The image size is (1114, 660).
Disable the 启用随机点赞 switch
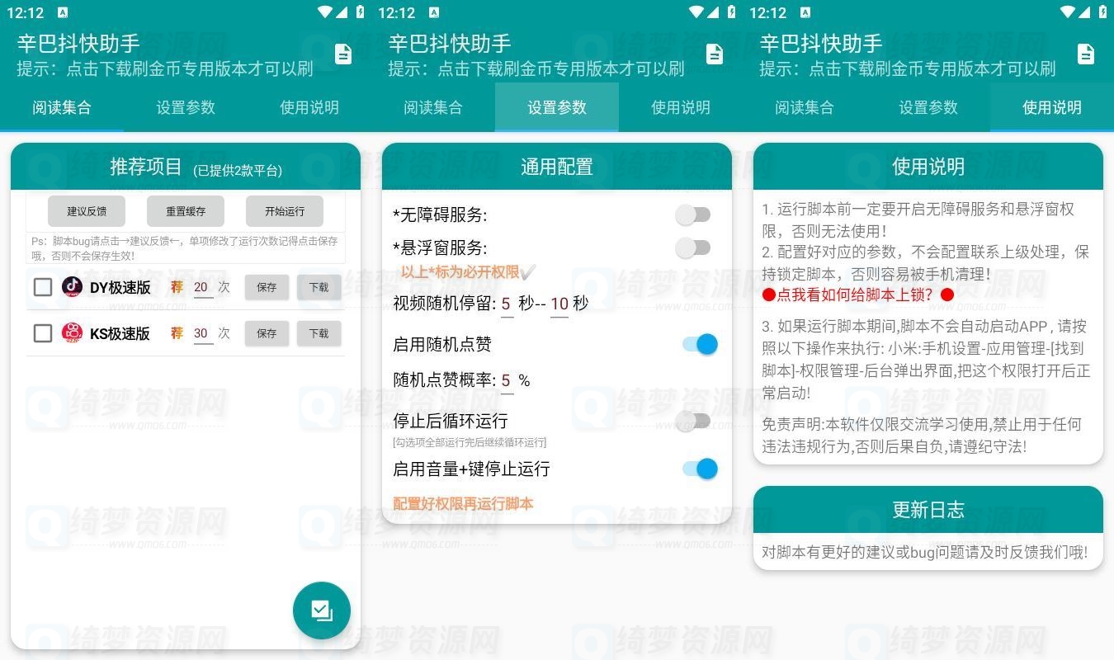click(x=700, y=344)
